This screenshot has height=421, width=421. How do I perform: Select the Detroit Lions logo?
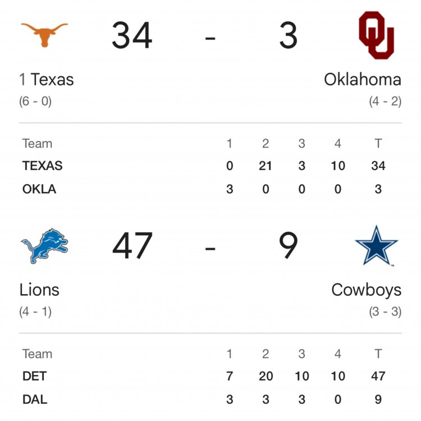tap(44, 246)
